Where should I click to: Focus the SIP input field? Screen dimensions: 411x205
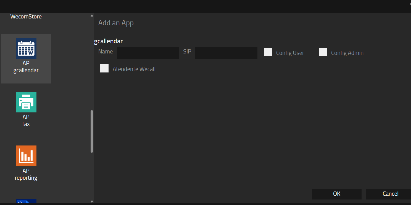tap(226, 53)
